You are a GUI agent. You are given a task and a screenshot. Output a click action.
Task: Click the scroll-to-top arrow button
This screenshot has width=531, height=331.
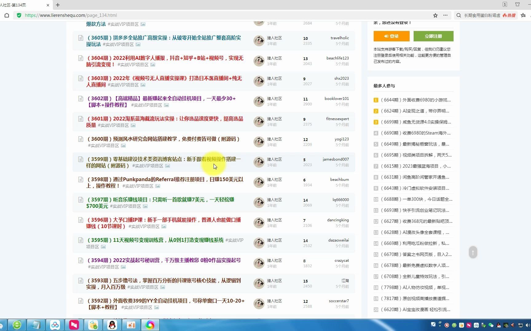(x=473, y=253)
